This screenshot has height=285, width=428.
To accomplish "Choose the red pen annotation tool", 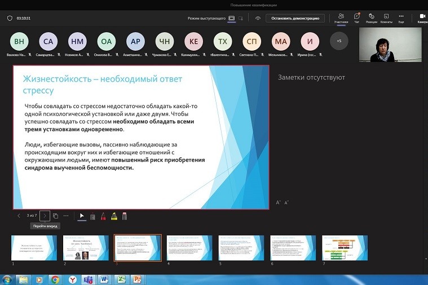I will (x=103, y=216).
